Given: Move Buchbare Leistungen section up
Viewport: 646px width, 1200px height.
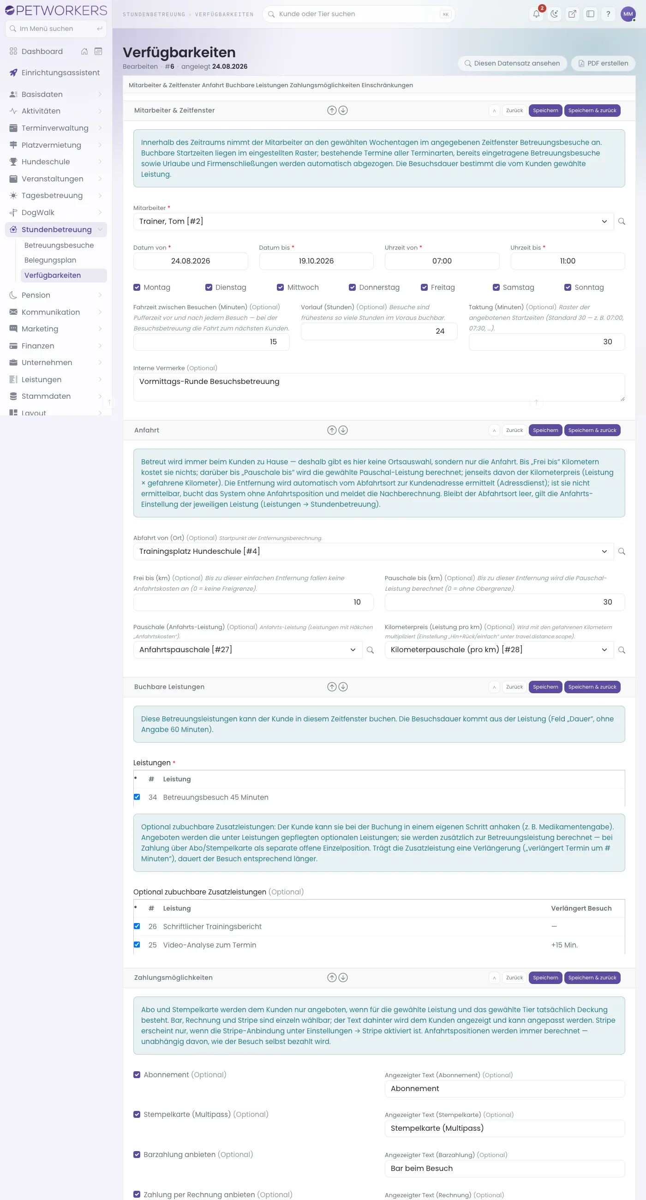Looking at the screenshot, I should tap(332, 687).
